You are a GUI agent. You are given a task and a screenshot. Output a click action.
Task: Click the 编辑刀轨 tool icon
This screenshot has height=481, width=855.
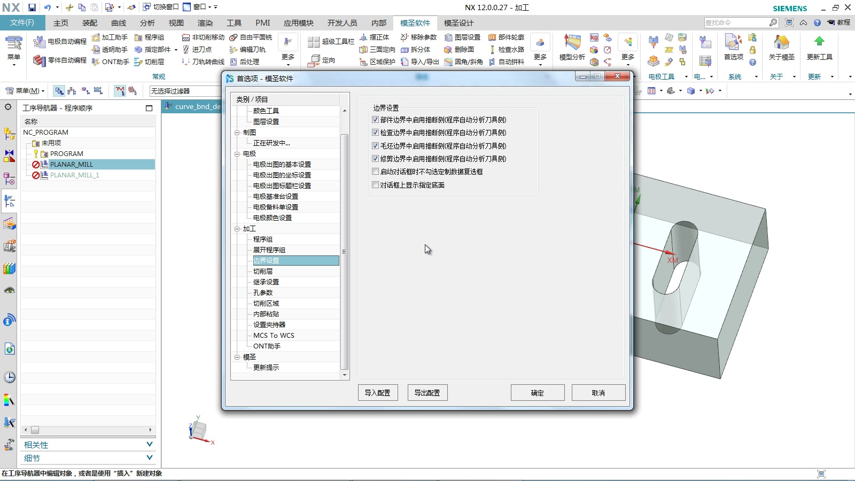point(234,50)
